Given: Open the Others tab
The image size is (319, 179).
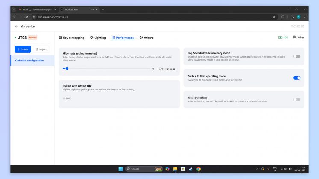Looking at the screenshot, I should (x=146, y=38).
